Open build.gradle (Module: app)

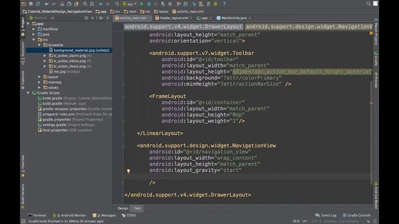click(x=64, y=103)
